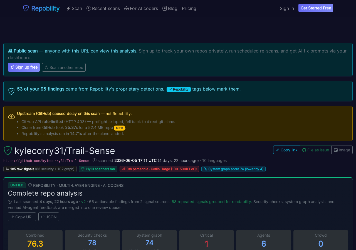Click the shield icon before REPOBILITY · MULTI-LAYER ENGINE
Viewport: 356px width, 250px height.
[x=30, y=185]
